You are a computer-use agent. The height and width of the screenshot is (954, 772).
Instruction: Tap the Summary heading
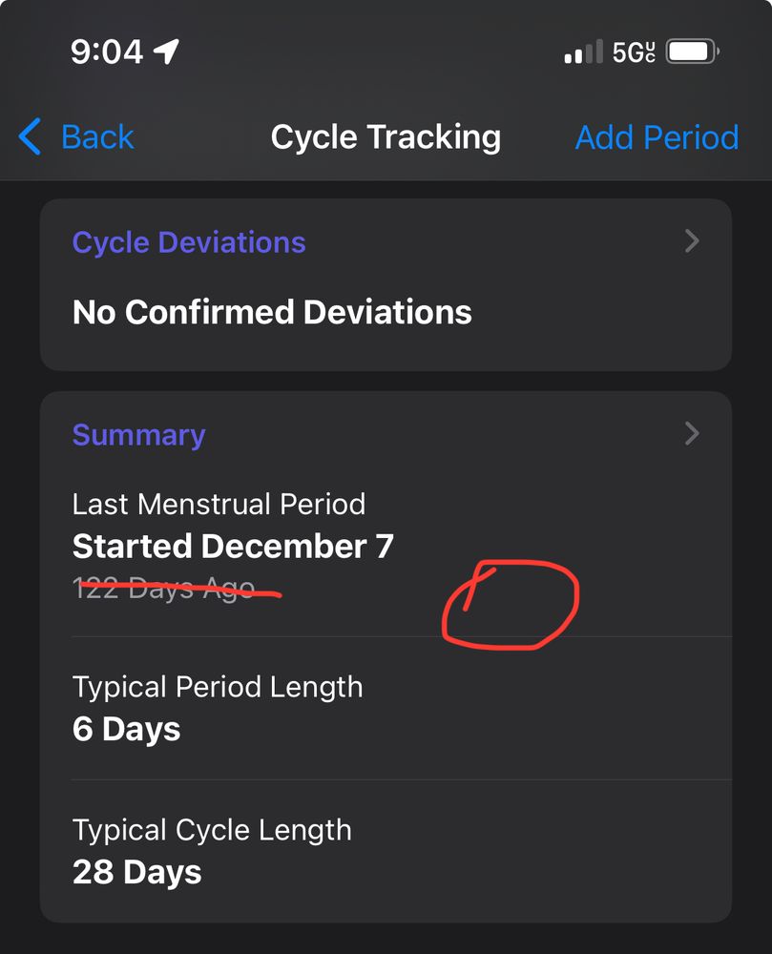coord(138,435)
